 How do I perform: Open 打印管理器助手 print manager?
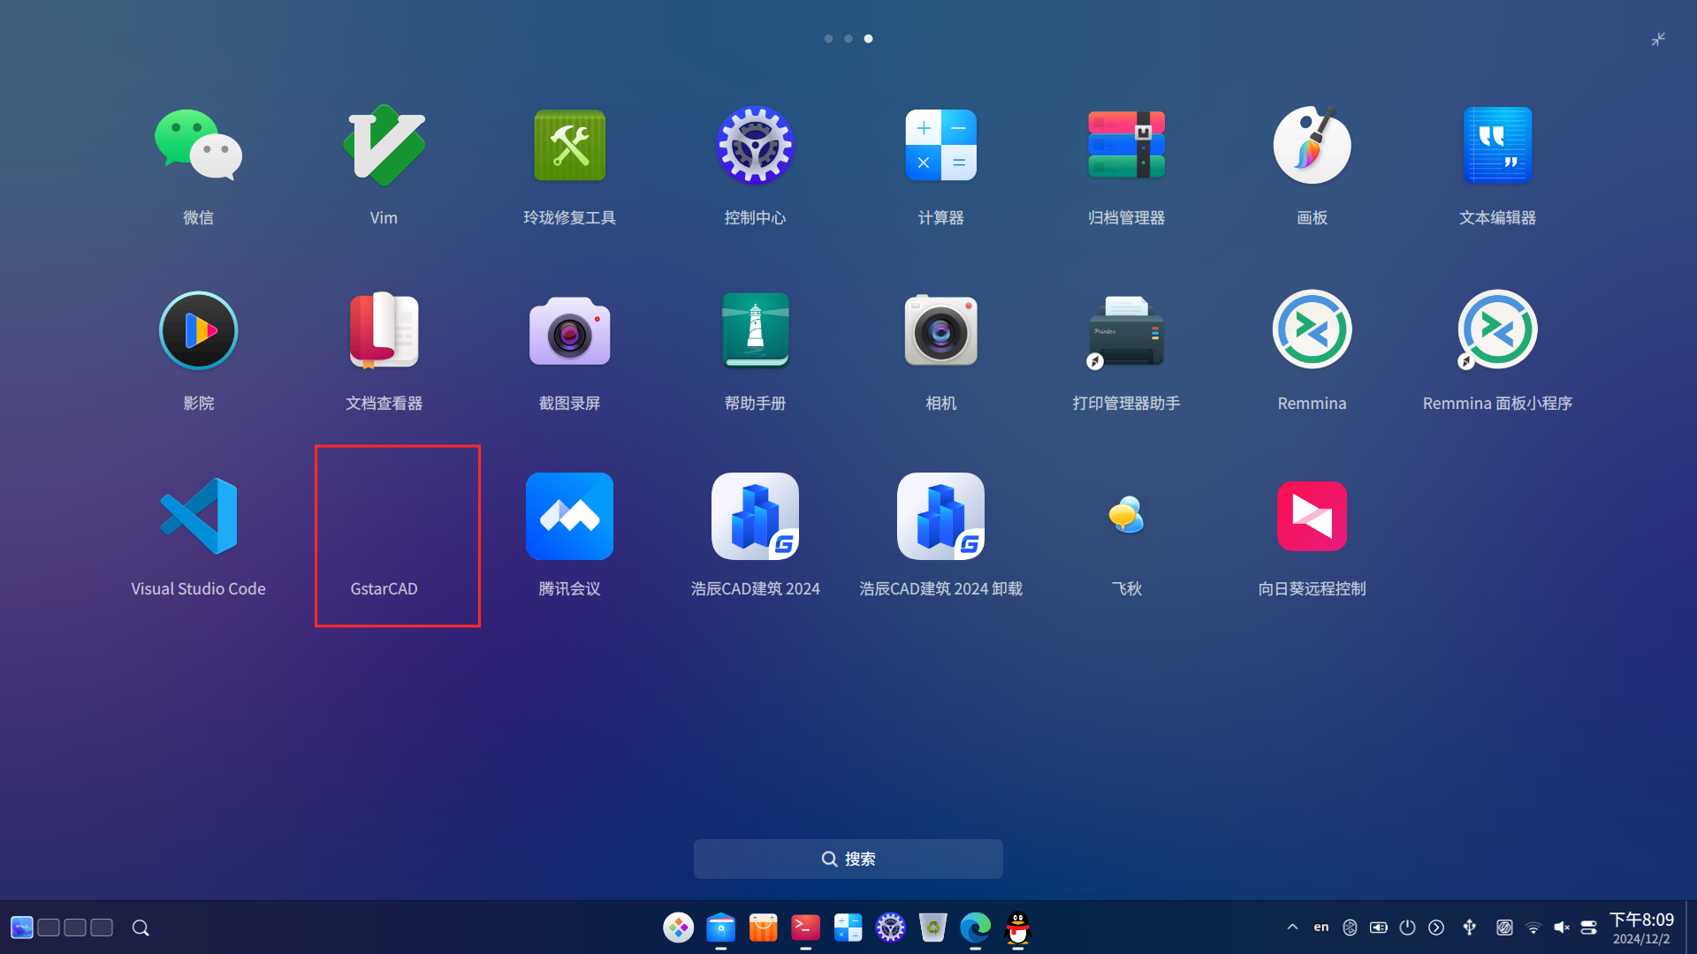click(1126, 331)
